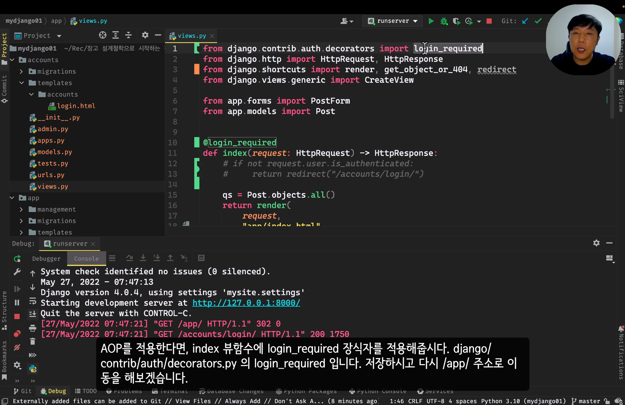Collapse the accounts folder in Project tree
625x405 pixels.
click(x=12, y=60)
